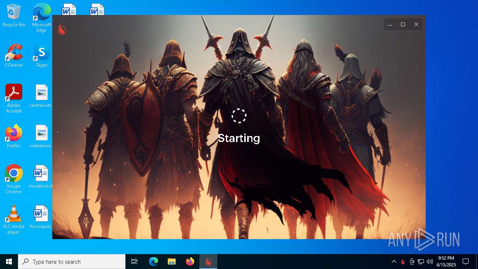Open Task View on the taskbar
The image size is (478, 269).
pos(134,262)
